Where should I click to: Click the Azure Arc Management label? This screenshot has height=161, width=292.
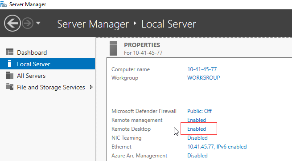coord(139,156)
